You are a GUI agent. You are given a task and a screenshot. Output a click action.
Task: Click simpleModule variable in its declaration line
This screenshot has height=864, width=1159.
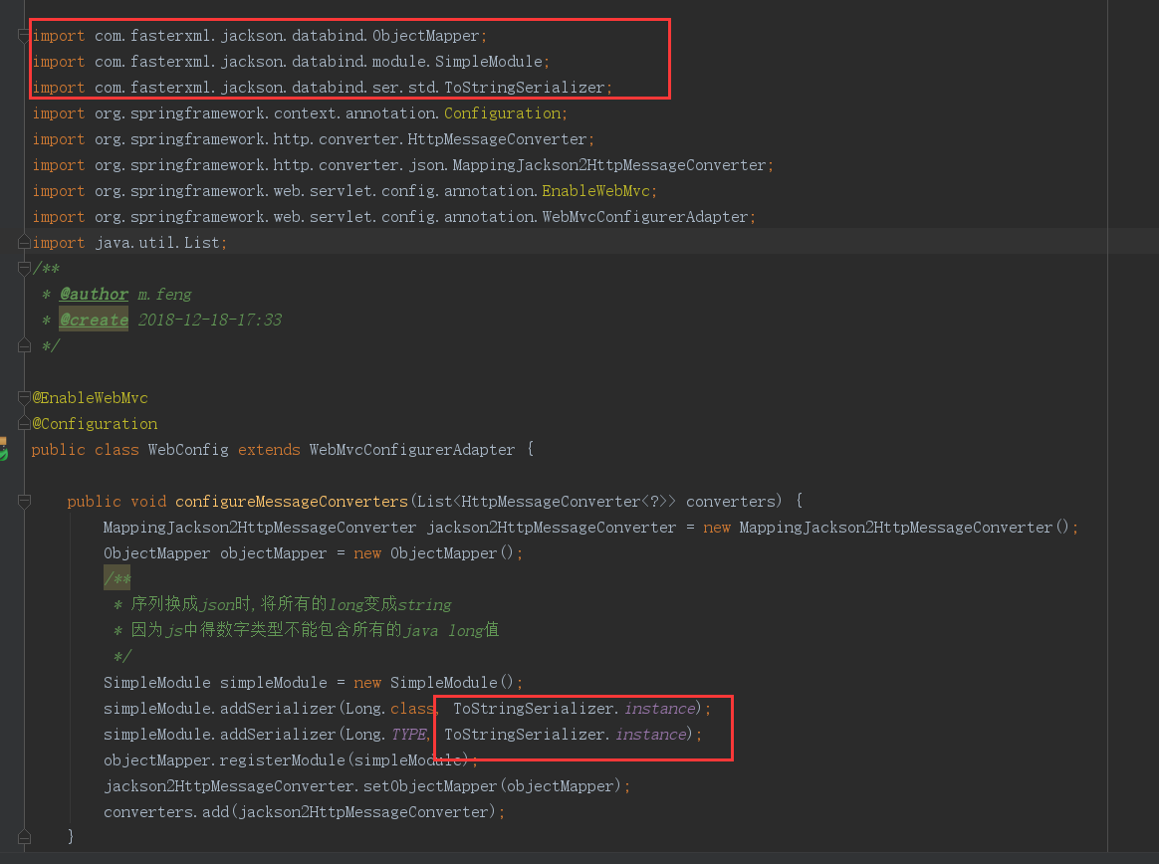[274, 682]
